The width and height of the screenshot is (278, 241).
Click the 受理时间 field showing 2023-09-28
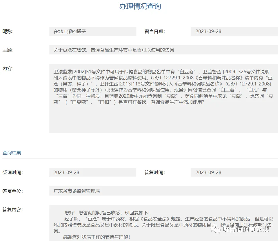click(x=93, y=172)
